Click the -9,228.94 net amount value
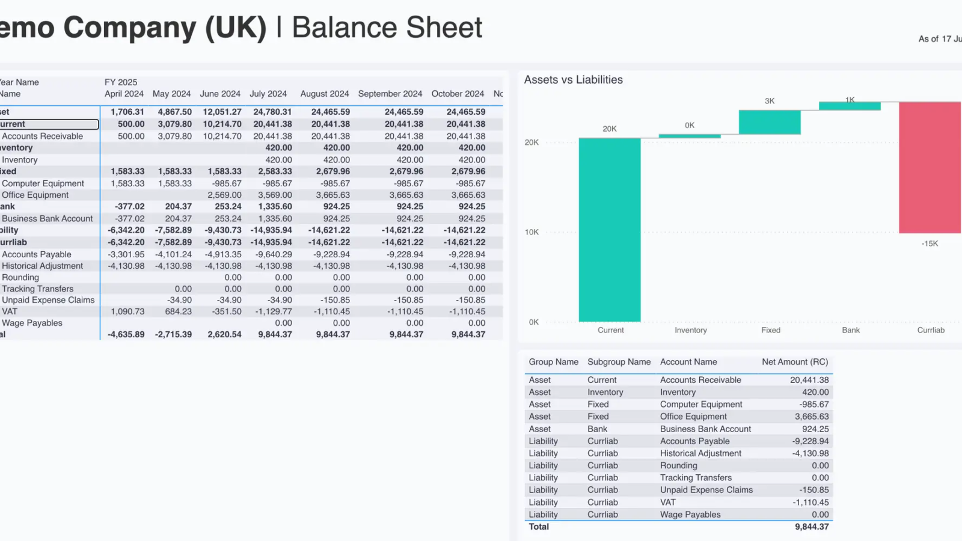This screenshot has width=962, height=541. pyautogui.click(x=810, y=441)
